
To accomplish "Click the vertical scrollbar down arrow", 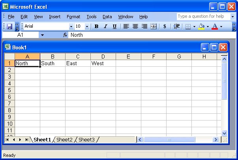I will tap(224, 133).
